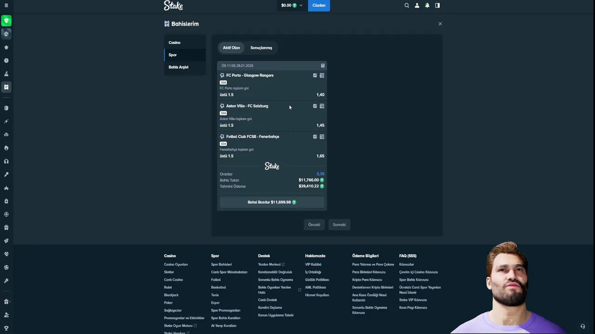Click the blue Cüzdan wallet button
This screenshot has width=595, height=334.
(319, 6)
